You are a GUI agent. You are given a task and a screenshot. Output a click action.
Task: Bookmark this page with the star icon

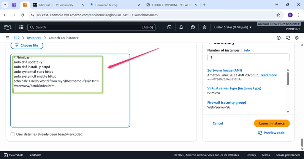pos(278,15)
